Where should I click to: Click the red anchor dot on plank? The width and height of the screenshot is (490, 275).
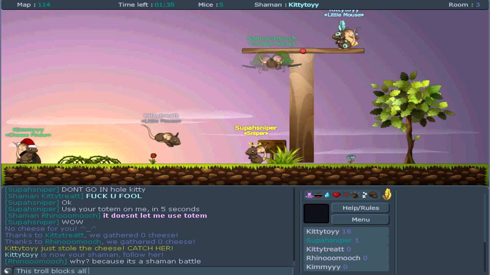point(303,51)
